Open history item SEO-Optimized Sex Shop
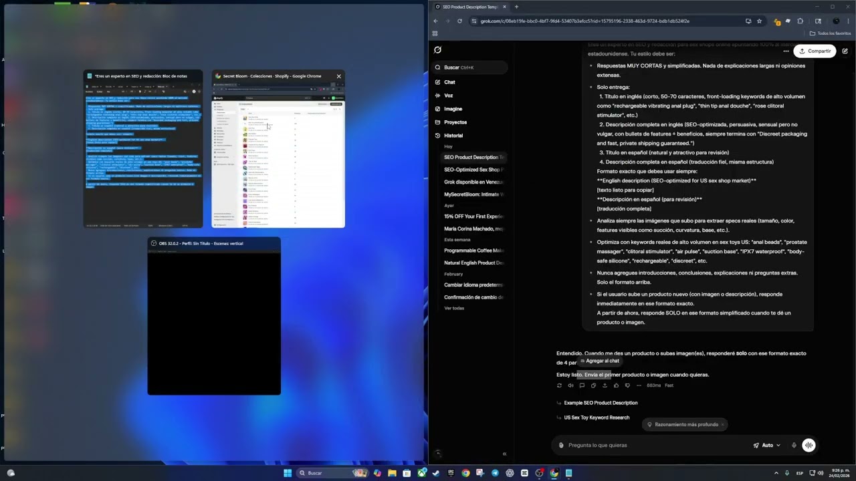This screenshot has width=856, height=481. pos(473,170)
